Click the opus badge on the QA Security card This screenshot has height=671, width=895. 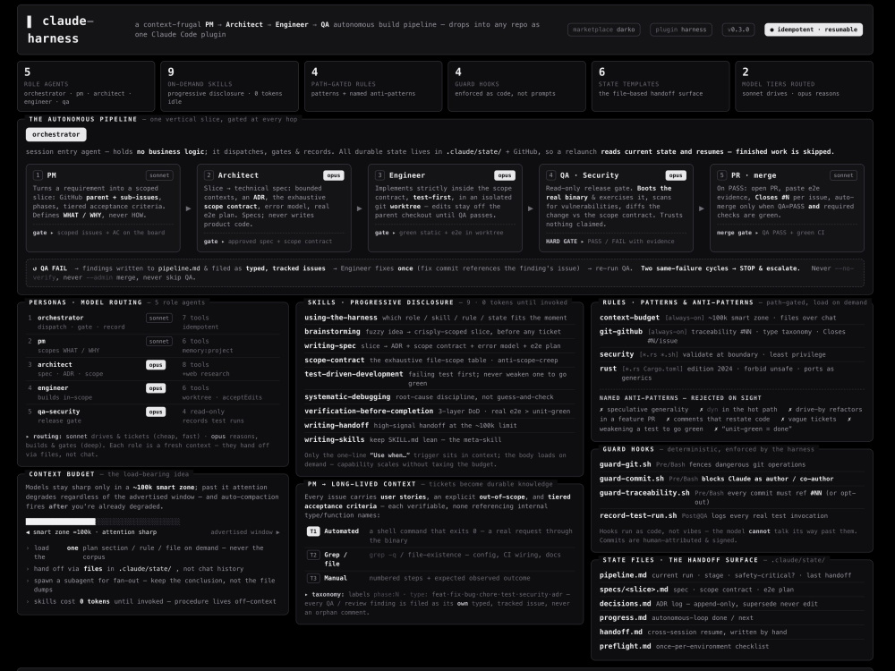coord(675,175)
